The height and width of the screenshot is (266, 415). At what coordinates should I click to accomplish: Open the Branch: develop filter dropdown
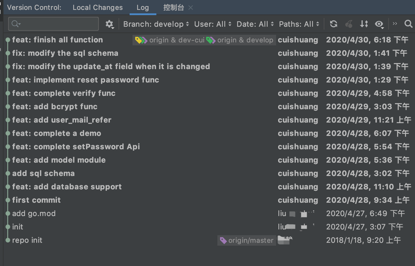pos(156,24)
